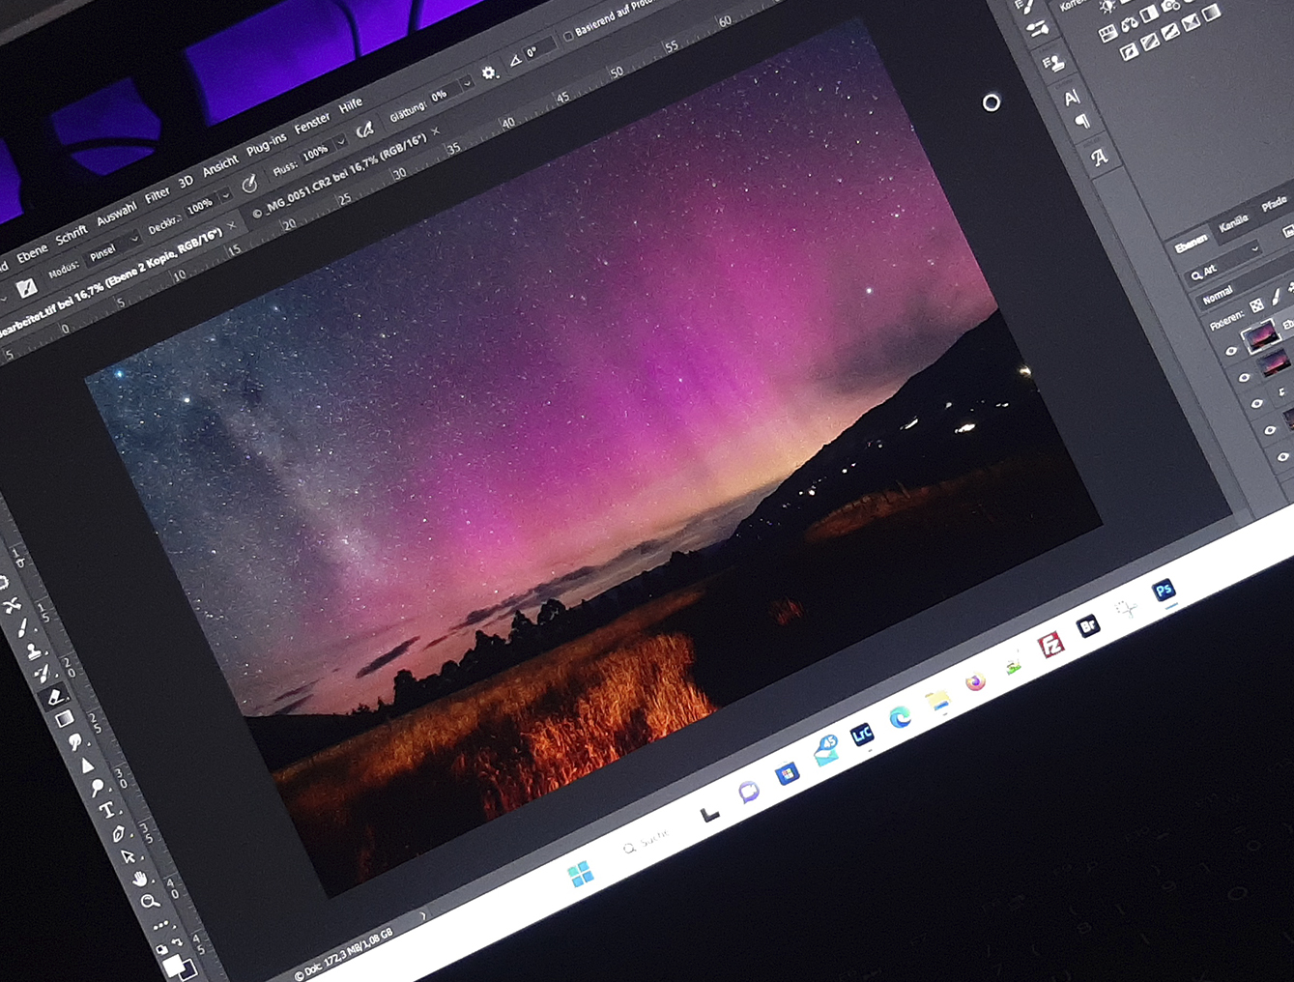
Task: Open Photoshop from the Windows taskbar
Action: click(x=1164, y=591)
